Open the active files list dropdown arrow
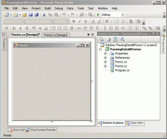 coord(88,34)
